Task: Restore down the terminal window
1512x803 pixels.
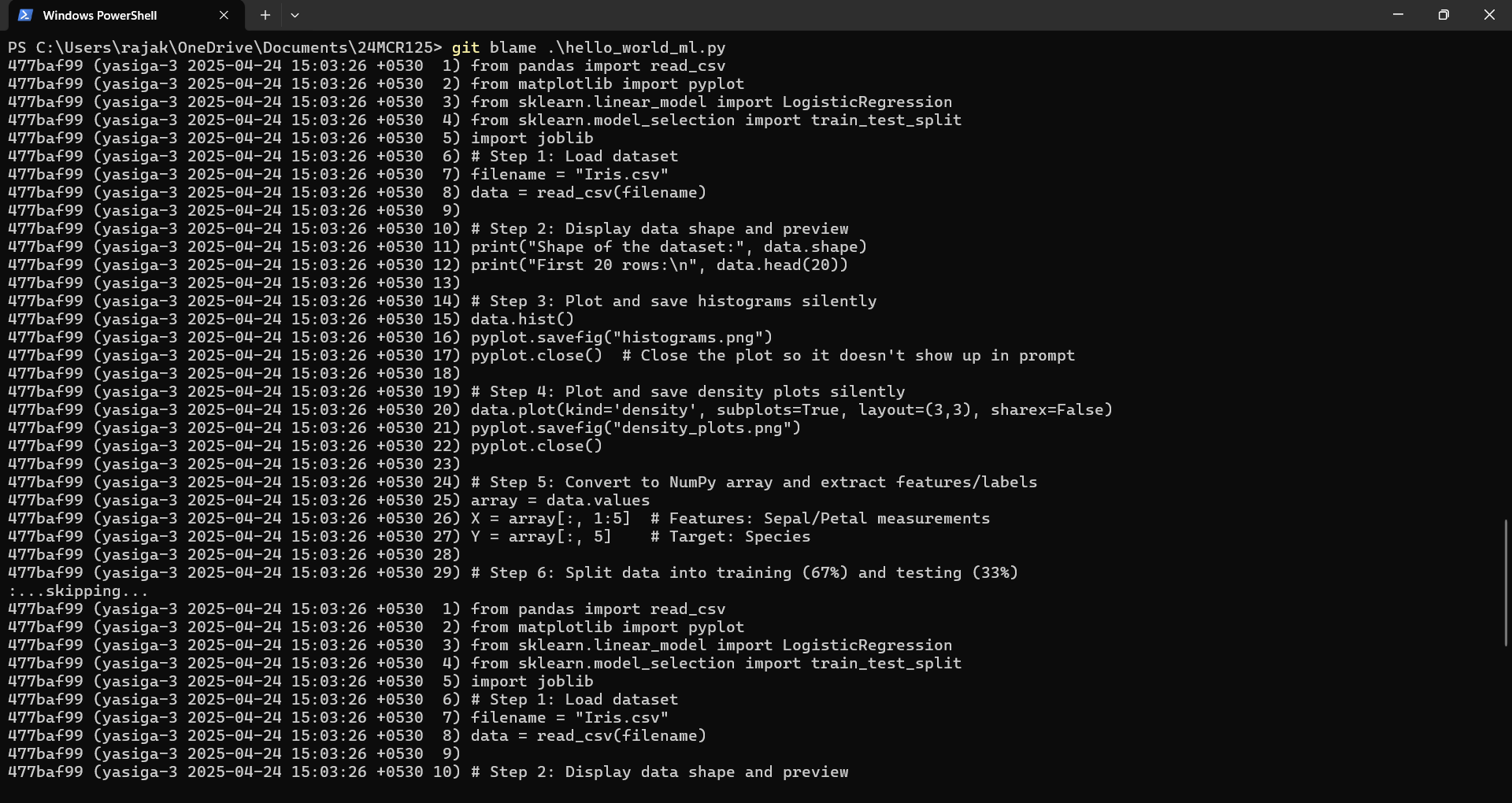Action: 1443,15
